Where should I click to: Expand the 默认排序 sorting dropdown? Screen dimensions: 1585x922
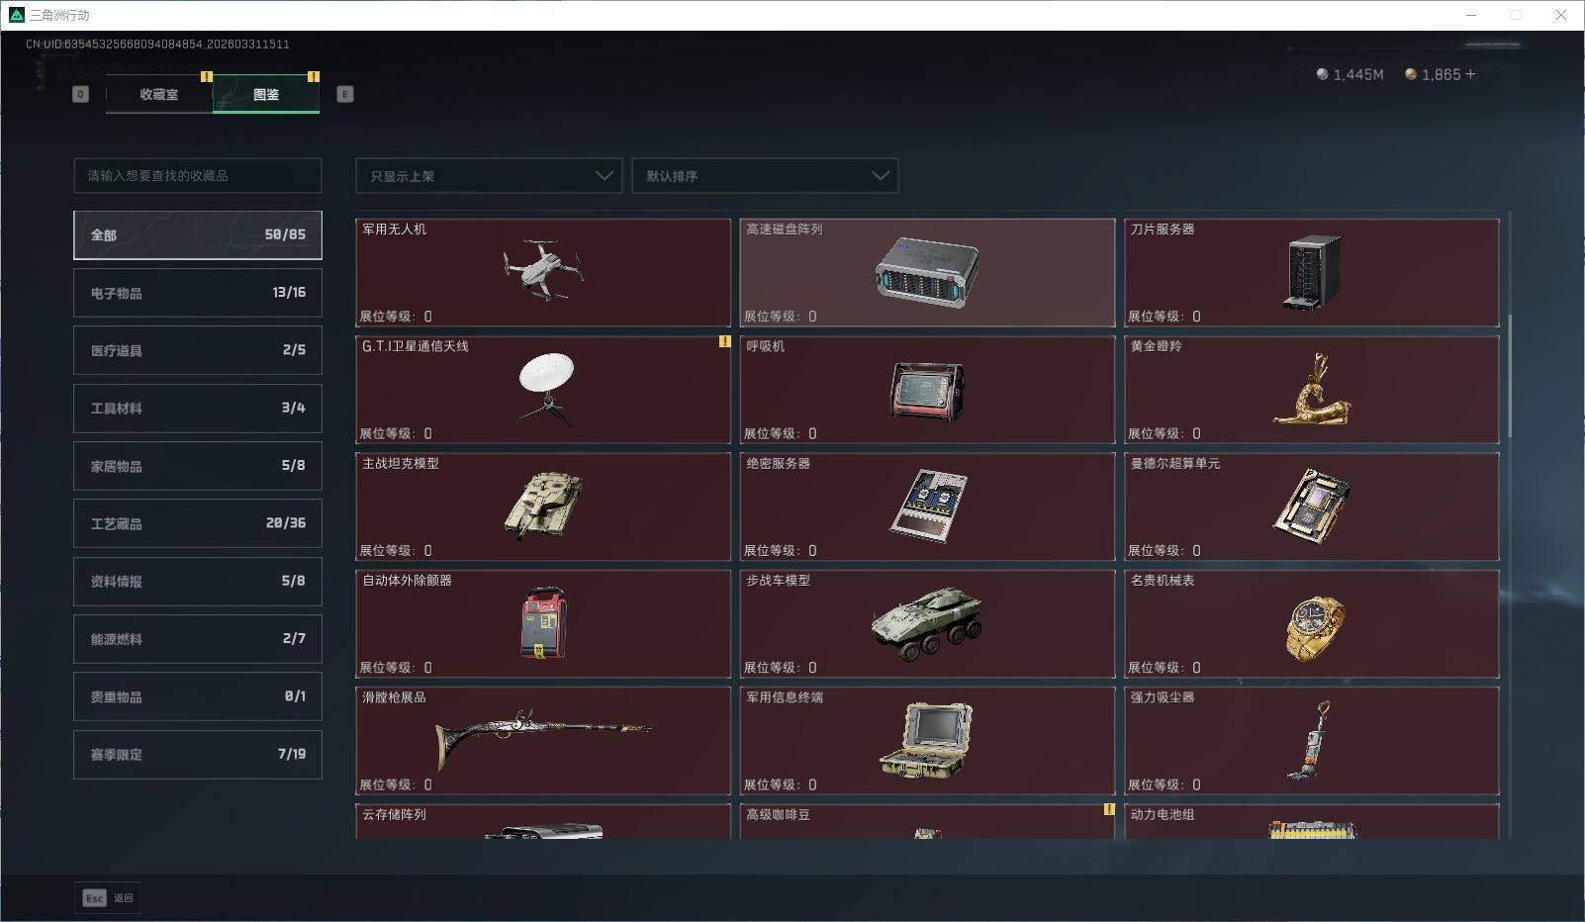click(765, 175)
